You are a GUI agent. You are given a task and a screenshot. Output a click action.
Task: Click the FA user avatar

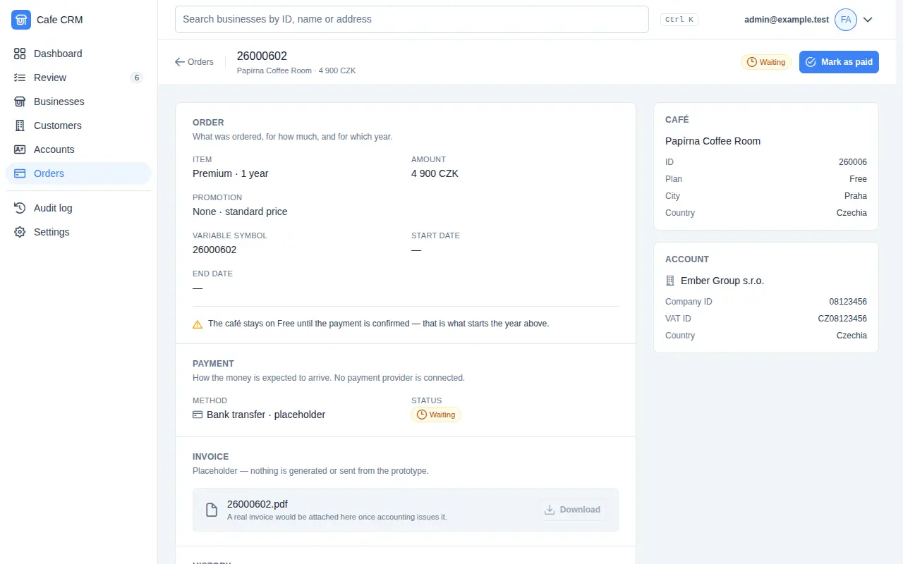pyautogui.click(x=846, y=20)
